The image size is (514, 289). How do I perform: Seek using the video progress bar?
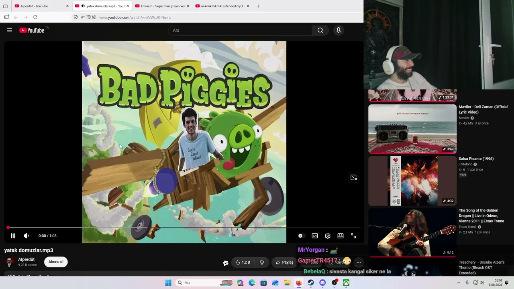pos(184,228)
